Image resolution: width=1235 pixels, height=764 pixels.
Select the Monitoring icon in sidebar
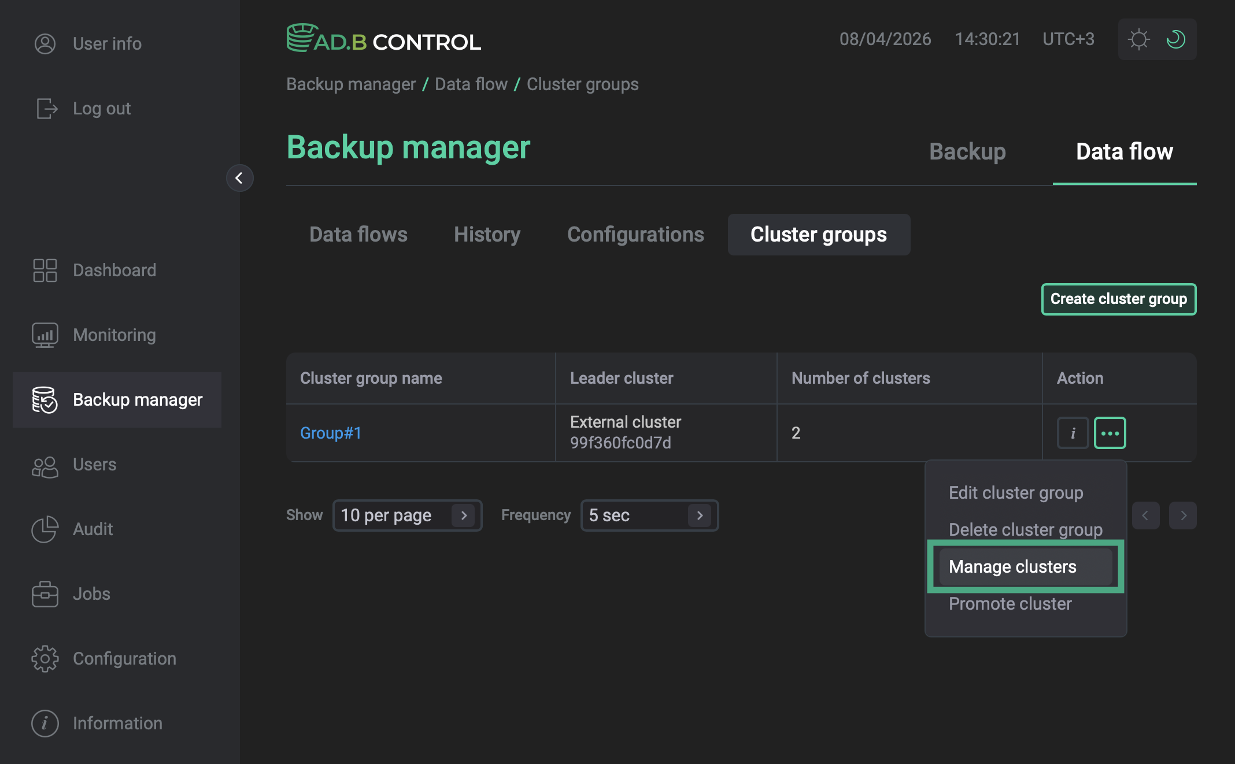click(45, 335)
